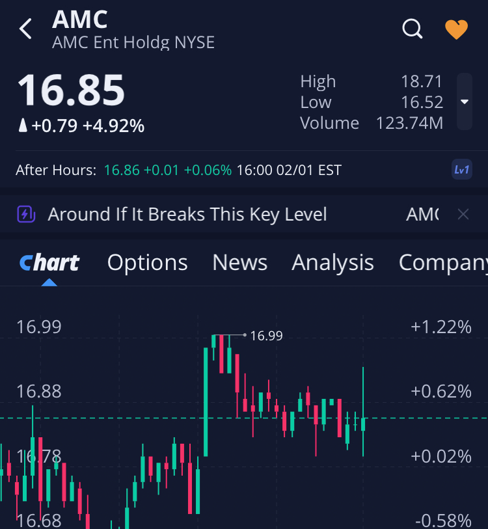Toggle the orange heart favorite icon
The height and width of the screenshot is (529, 488).
pos(456,29)
